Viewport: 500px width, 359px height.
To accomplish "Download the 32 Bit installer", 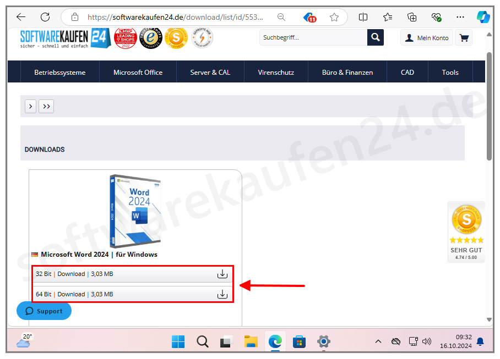I will pyautogui.click(x=132, y=274).
